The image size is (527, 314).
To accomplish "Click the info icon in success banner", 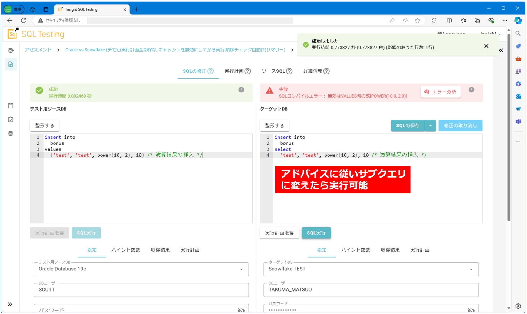I will coord(241,90).
